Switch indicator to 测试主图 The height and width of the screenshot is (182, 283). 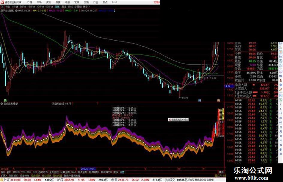tap(82, 172)
